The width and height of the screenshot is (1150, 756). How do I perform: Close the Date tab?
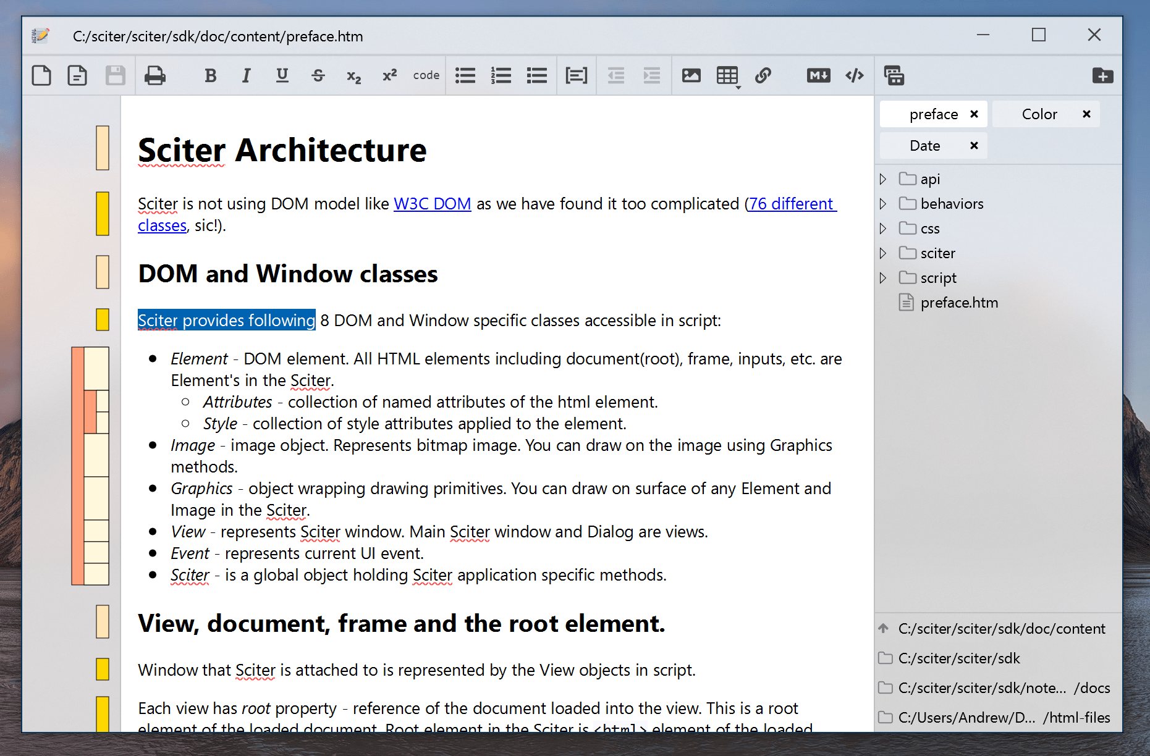pos(974,146)
